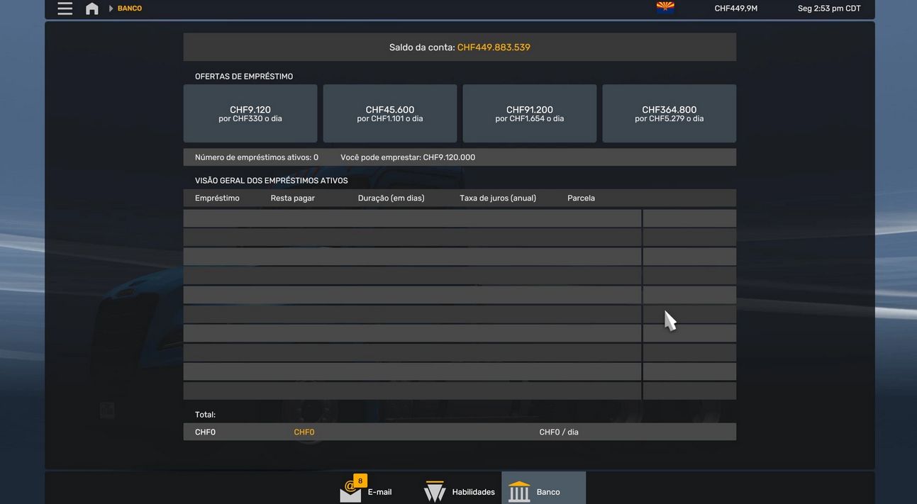This screenshot has height=504, width=917.
Task: Select the BANCO breadcrumb label
Action: 130,9
